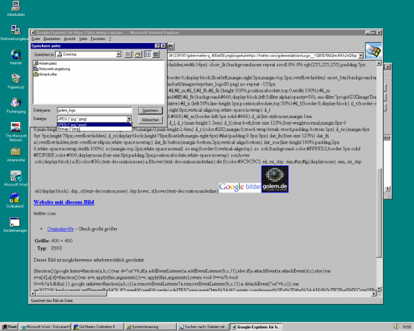The height and width of the screenshot is (331, 414).
Task: Create a new folder in save dialog
Action: coord(138,54)
